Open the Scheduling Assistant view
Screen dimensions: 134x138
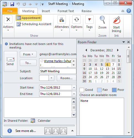pos(34,24)
